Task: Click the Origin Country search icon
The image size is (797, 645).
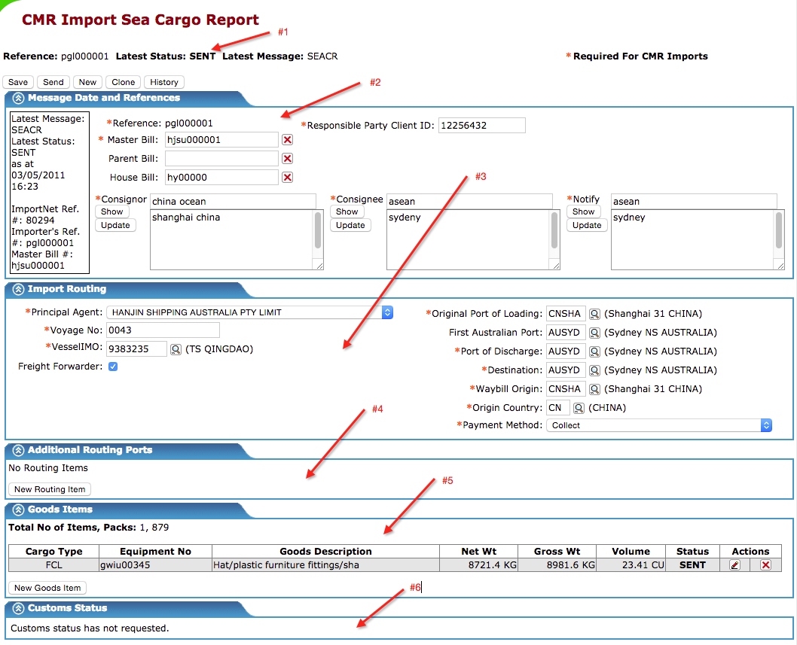Action: (579, 408)
